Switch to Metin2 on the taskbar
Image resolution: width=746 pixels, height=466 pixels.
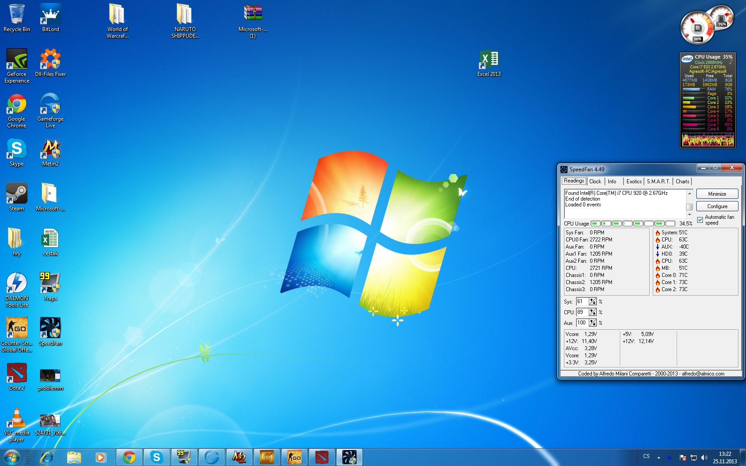239,457
